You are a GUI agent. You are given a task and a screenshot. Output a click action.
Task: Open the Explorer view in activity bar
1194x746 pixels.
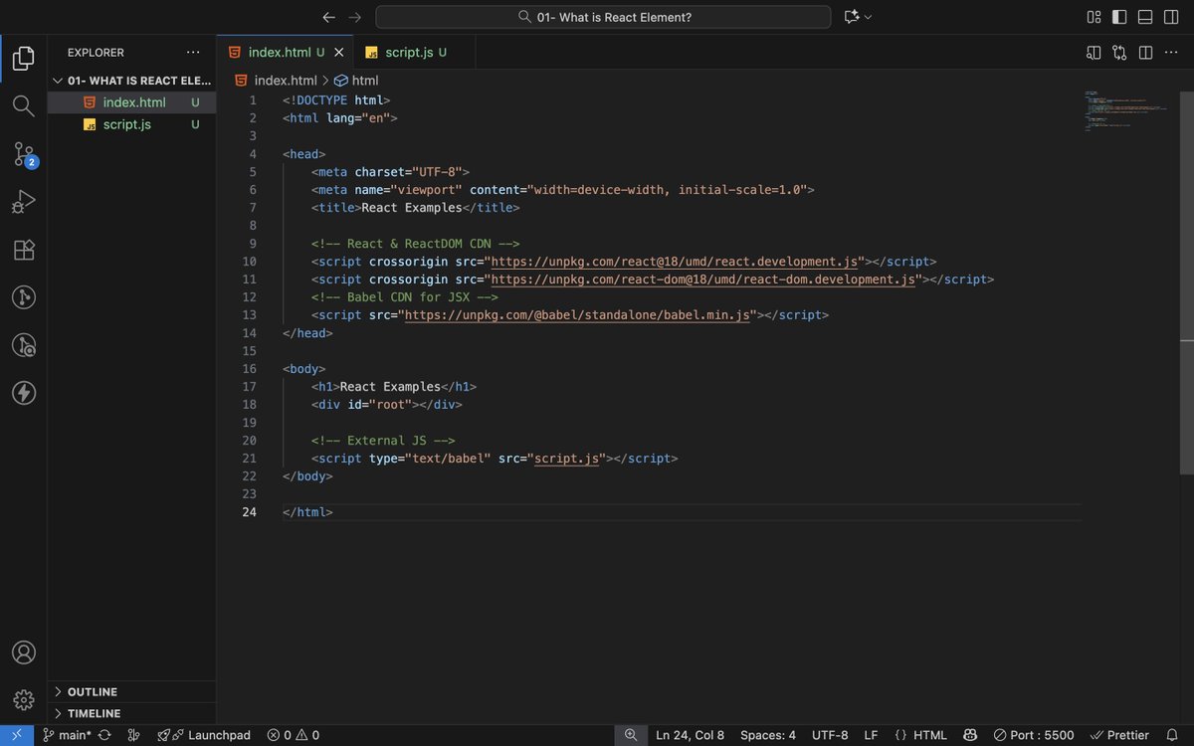pos(24,58)
